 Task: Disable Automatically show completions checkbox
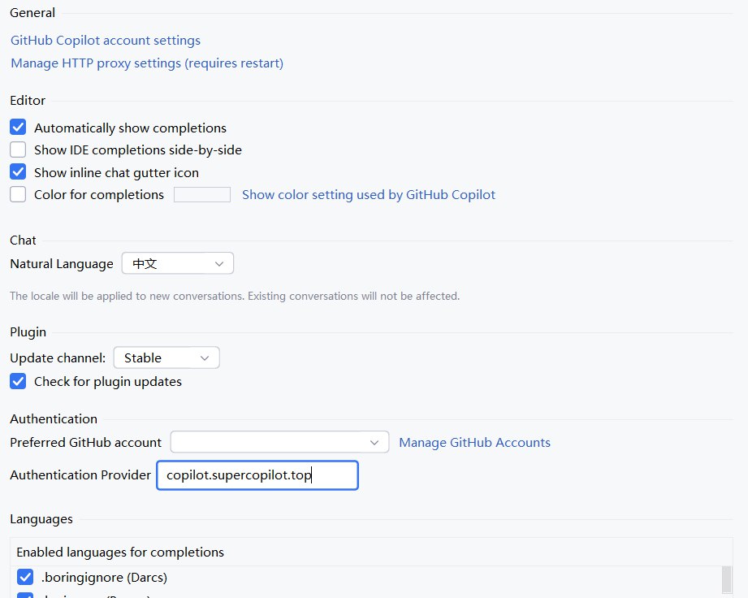18,128
